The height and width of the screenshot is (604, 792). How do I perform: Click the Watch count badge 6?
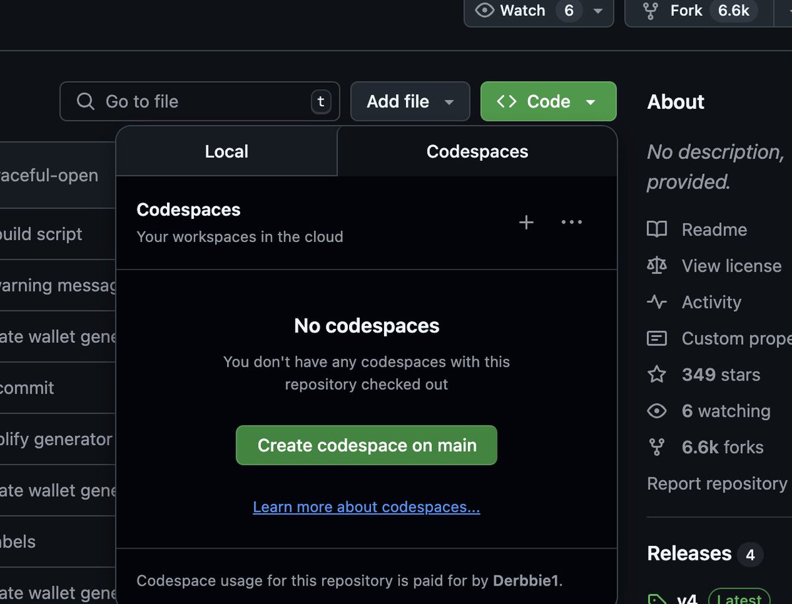point(569,11)
